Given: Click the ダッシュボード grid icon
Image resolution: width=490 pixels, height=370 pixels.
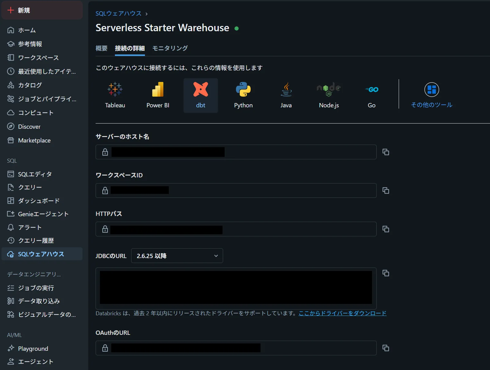Looking at the screenshot, I should tap(11, 201).
